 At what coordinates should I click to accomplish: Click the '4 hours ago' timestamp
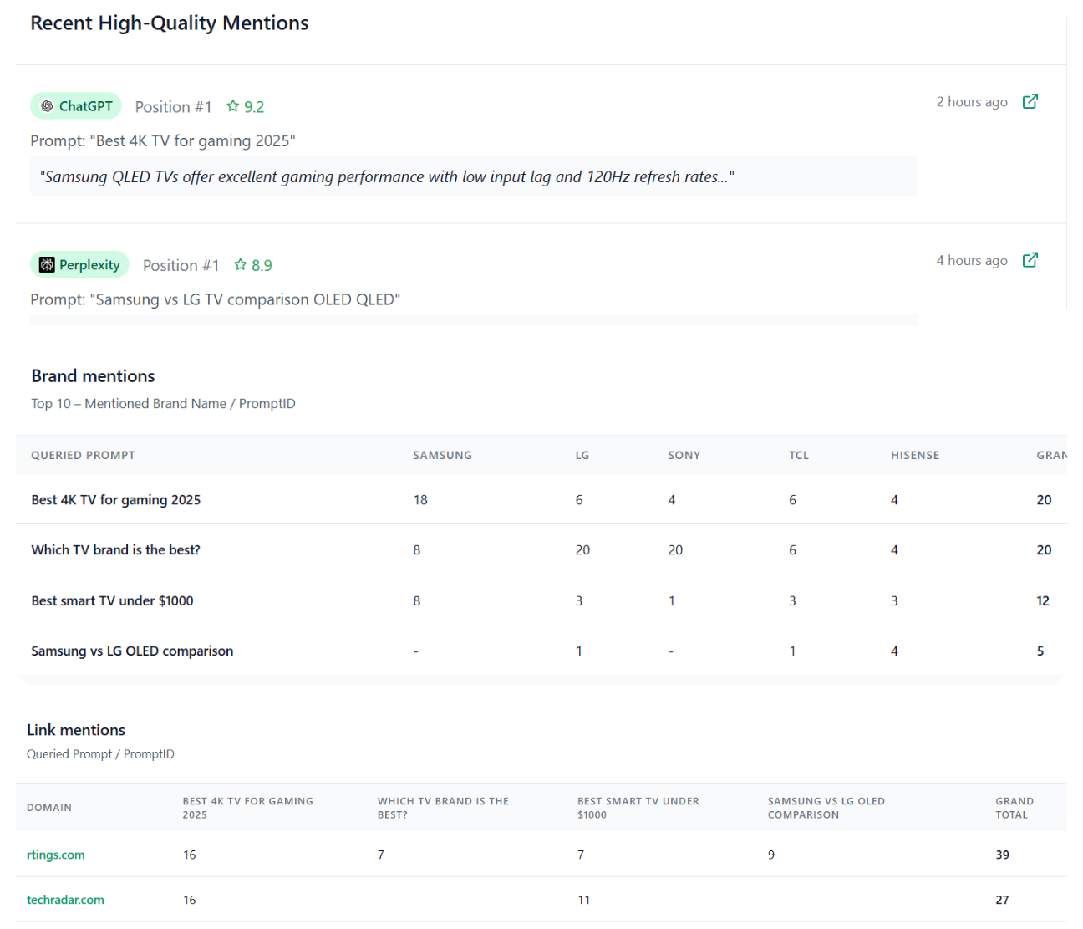(972, 260)
